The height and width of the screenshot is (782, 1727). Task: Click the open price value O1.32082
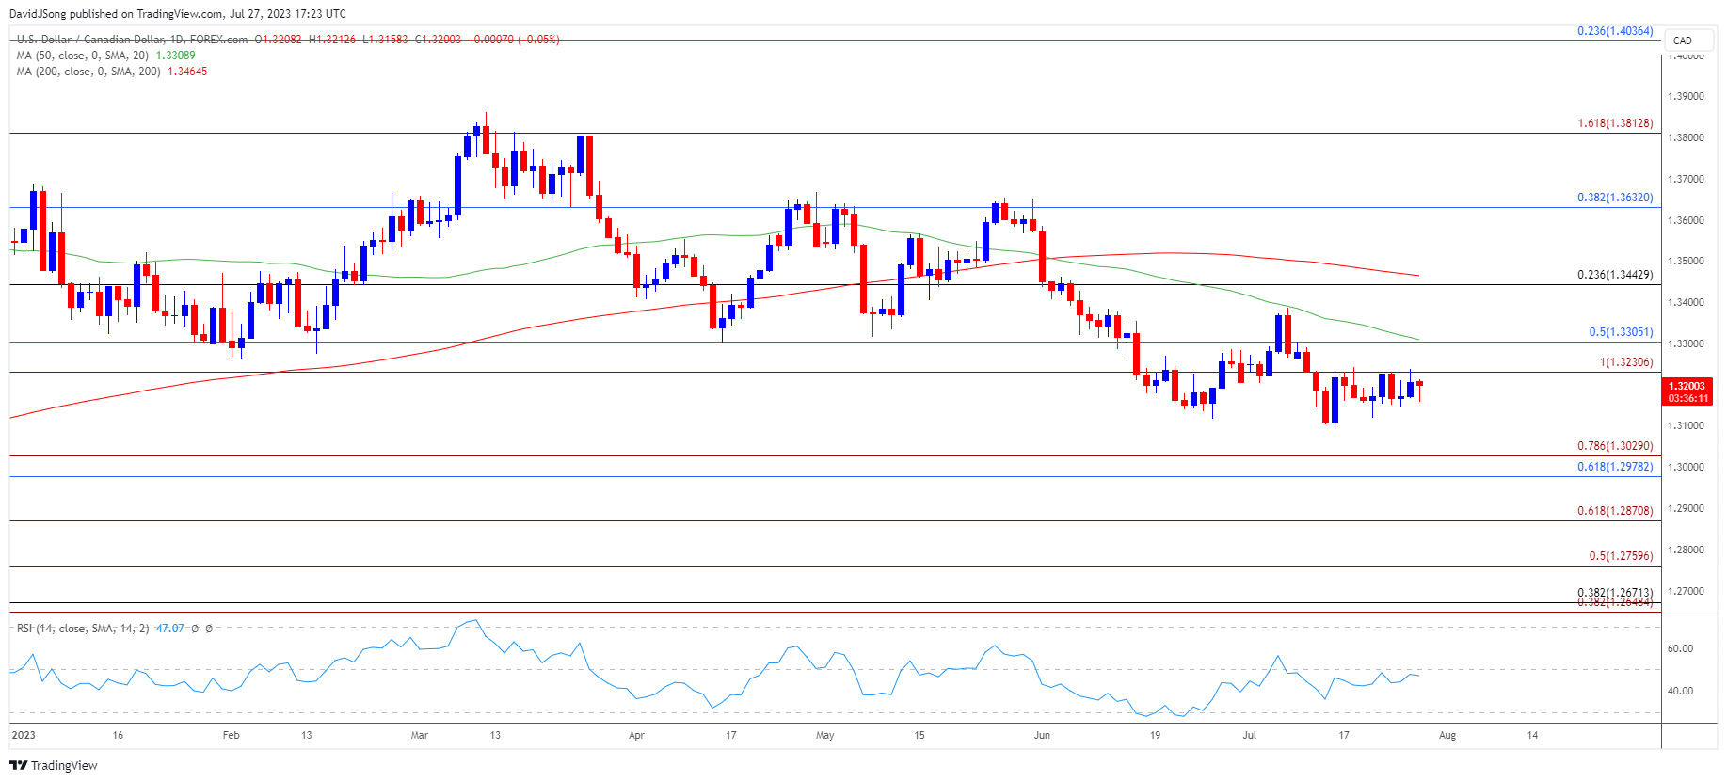pos(279,40)
